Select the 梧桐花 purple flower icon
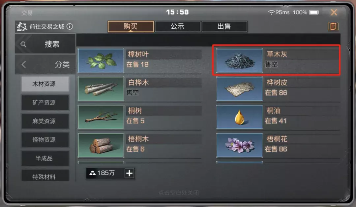 coord(240,145)
